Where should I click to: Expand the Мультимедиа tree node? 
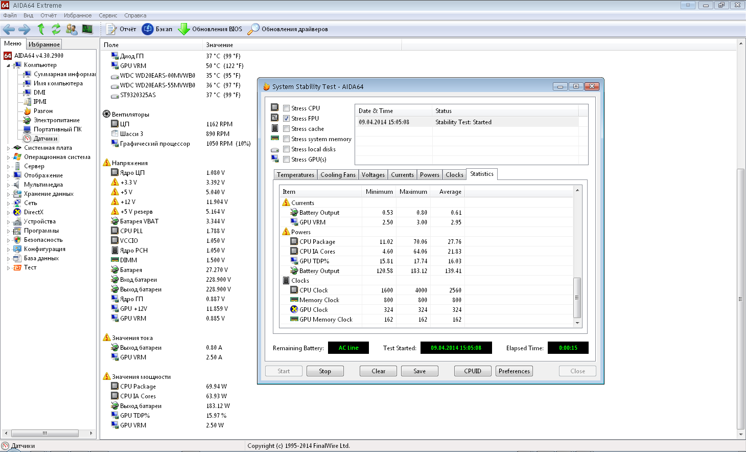tap(8, 185)
